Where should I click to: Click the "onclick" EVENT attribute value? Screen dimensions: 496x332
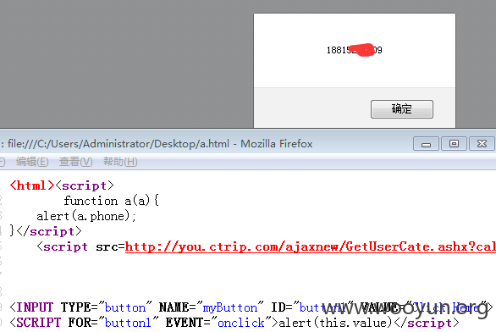point(241,323)
